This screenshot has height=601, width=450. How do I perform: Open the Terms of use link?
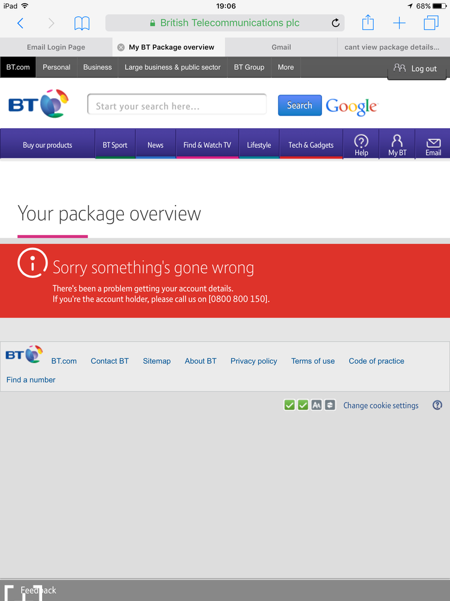pyautogui.click(x=313, y=361)
